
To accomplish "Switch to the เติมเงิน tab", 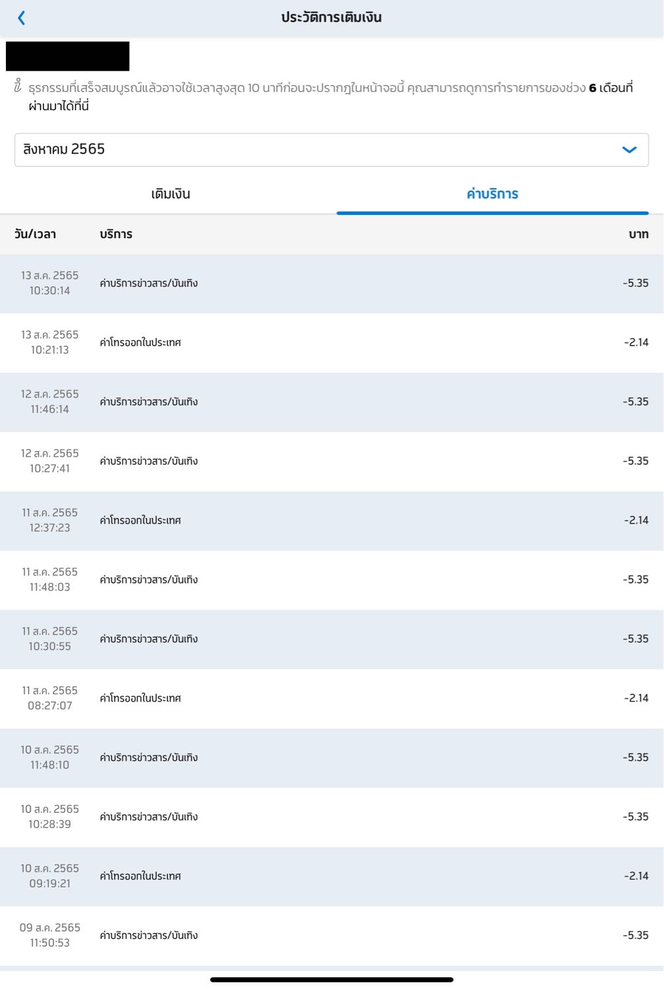I will coord(170,194).
